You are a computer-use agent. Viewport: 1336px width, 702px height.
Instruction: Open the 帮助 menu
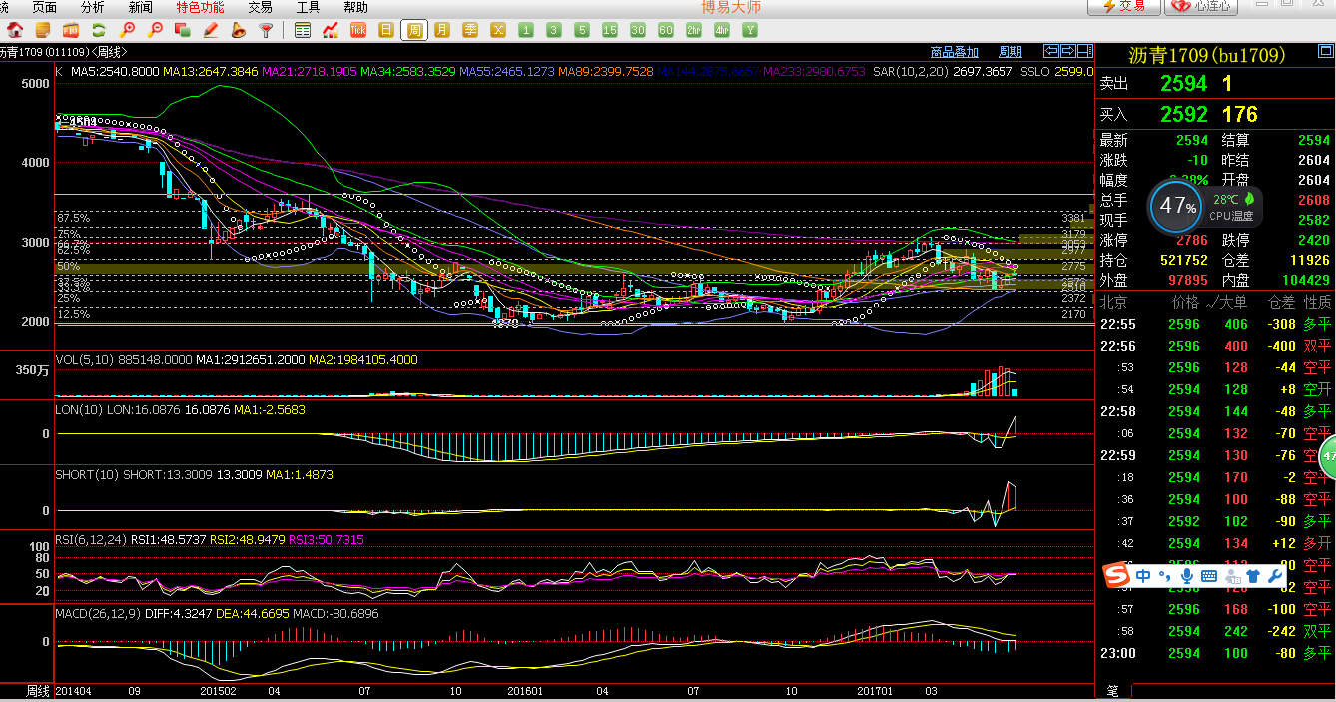pos(355,7)
